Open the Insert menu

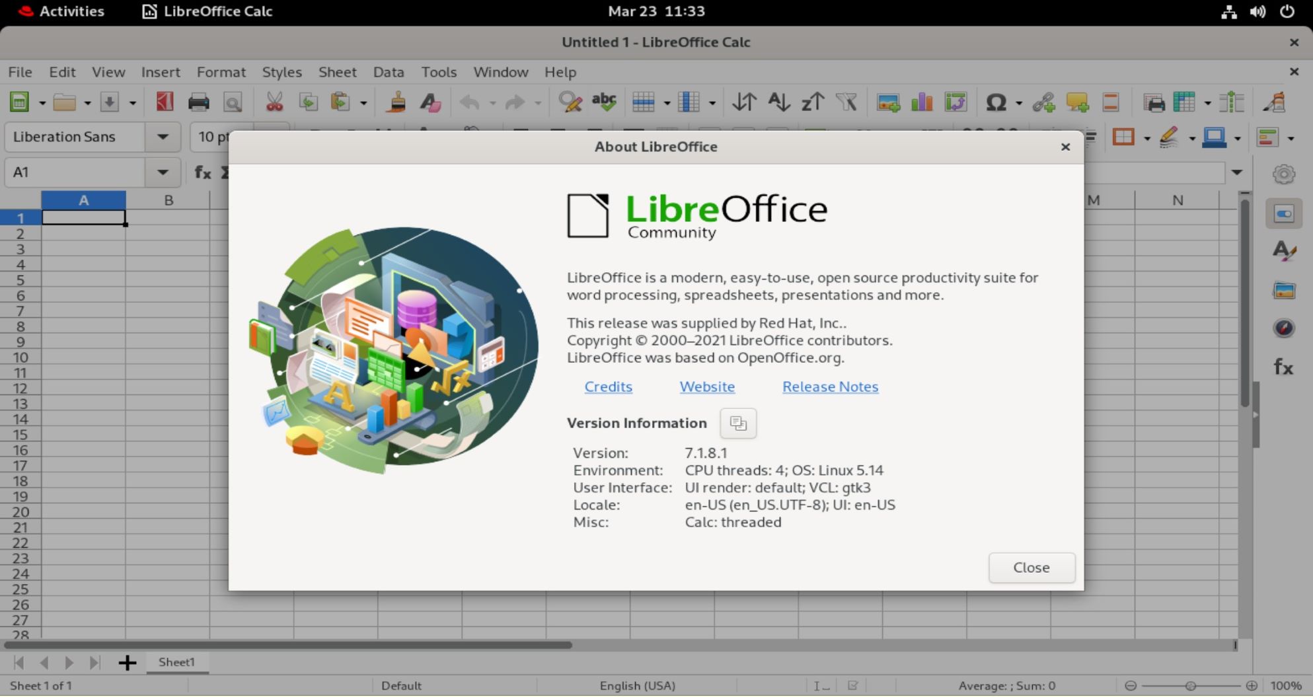tap(161, 72)
